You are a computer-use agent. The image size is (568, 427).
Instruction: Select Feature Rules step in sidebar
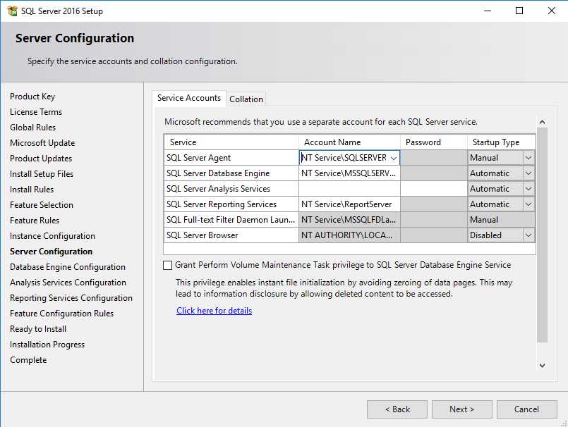pyautogui.click(x=35, y=221)
